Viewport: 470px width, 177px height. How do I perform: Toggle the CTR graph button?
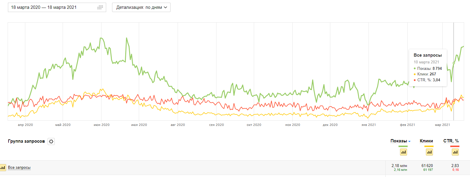455,152
